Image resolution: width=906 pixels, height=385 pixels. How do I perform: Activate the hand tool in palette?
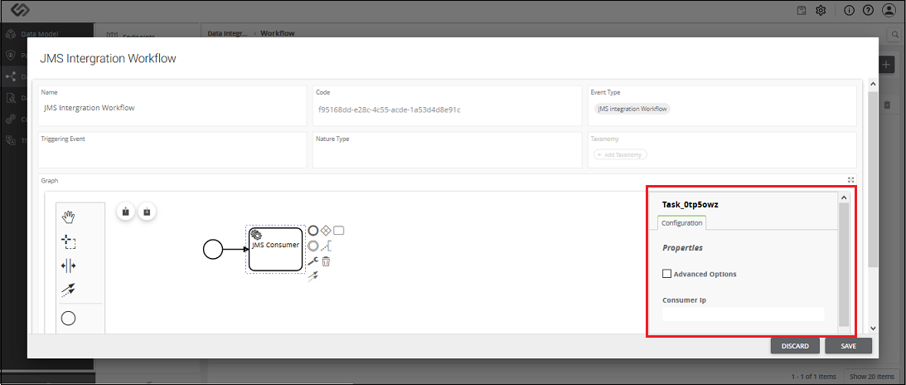pyautogui.click(x=69, y=217)
